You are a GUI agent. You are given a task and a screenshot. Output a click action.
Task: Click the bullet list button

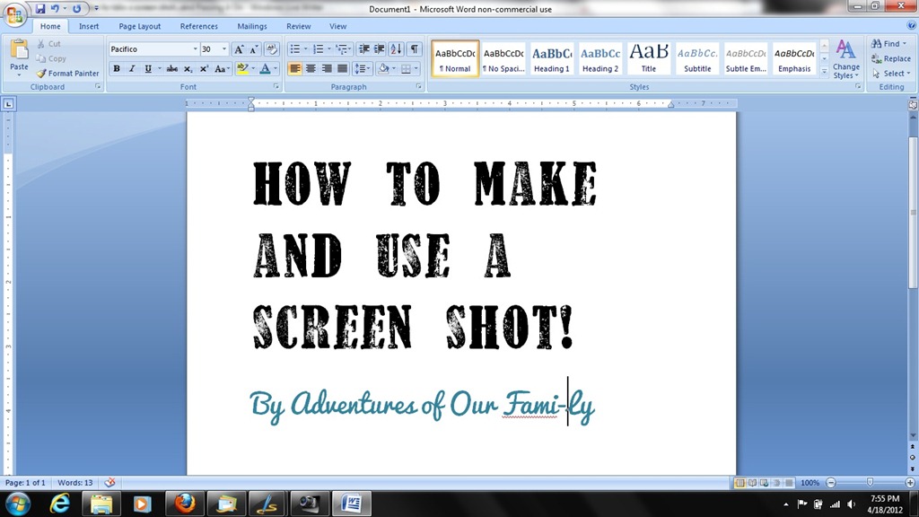tap(294, 49)
